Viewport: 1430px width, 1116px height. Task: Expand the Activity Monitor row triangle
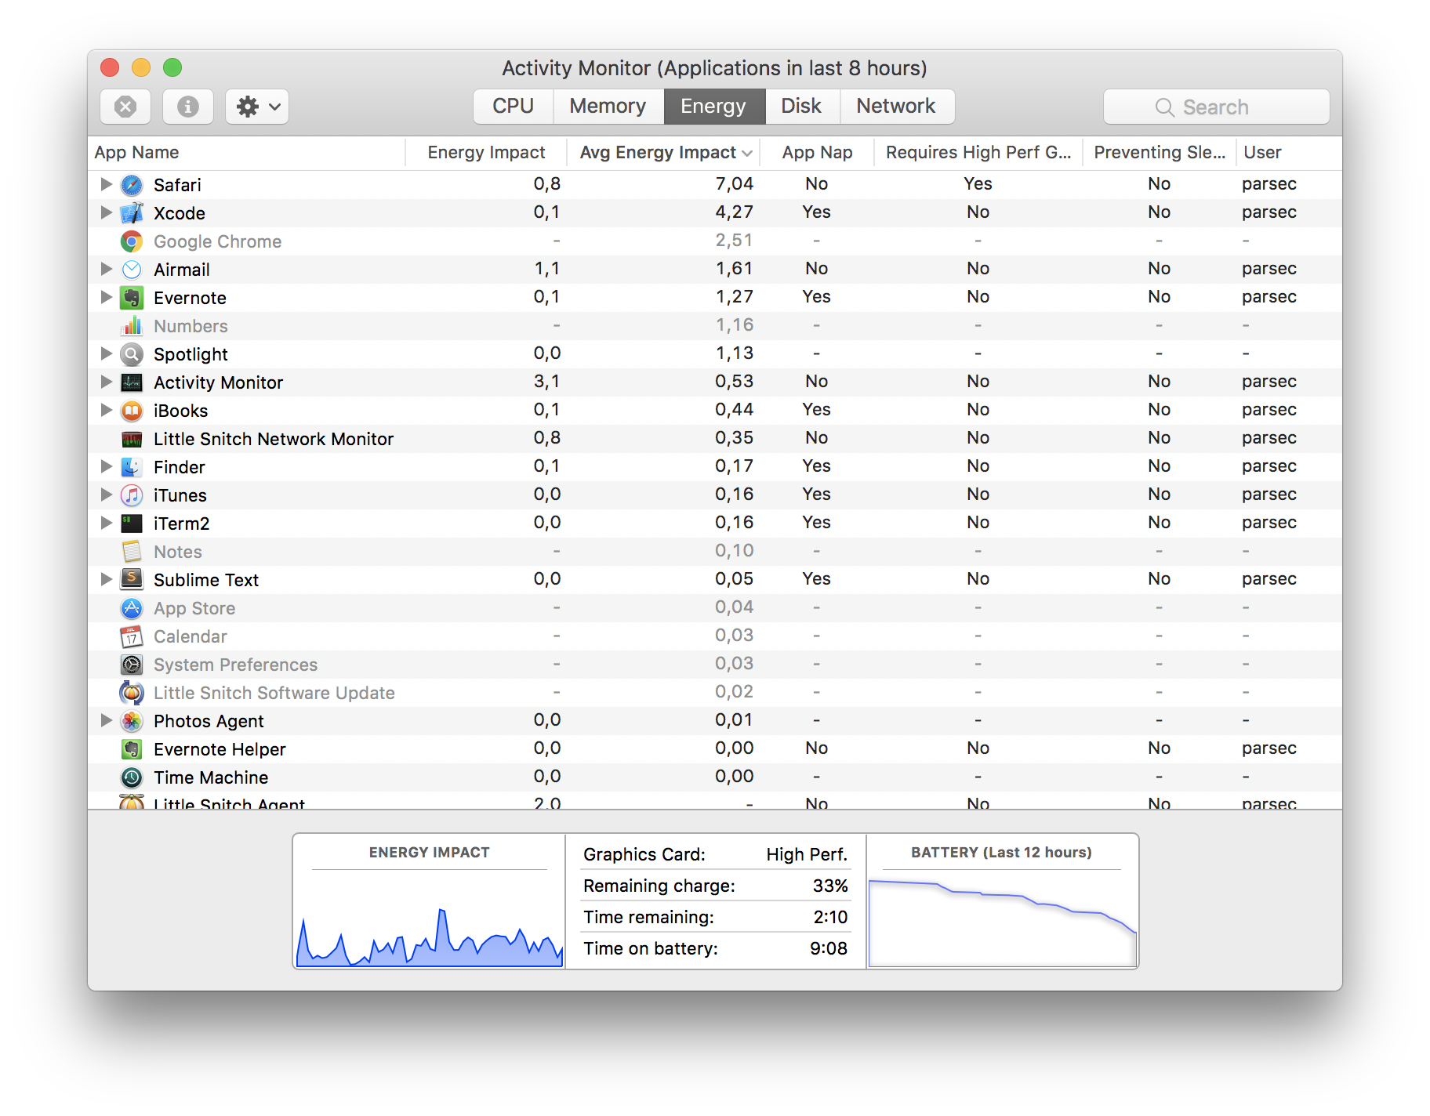[107, 382]
